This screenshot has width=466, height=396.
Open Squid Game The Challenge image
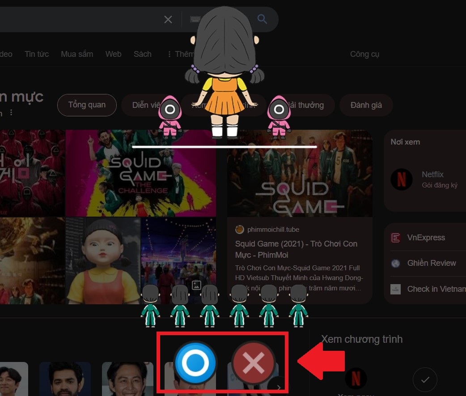(x=141, y=173)
